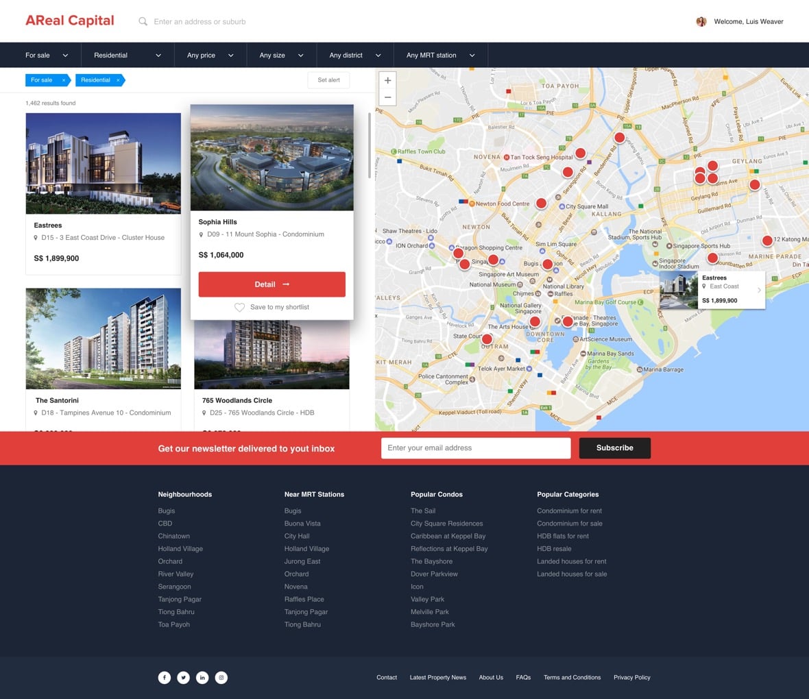Open the Any price dropdown
The image size is (809, 699).
pos(210,56)
